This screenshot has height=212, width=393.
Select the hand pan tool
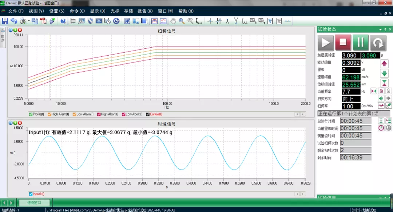173,21
